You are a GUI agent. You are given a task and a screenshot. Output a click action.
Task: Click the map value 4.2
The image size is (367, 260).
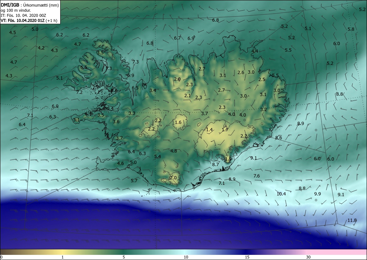click(x=41, y=48)
